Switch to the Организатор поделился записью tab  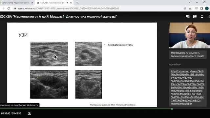coord(16,3)
